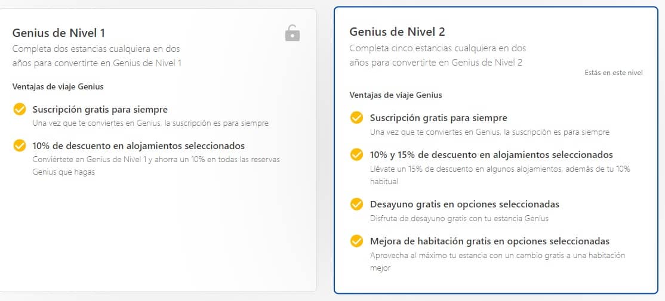Click '10% y 15% de descuento' benefit title
The height and width of the screenshot is (301, 665).
[491, 154]
